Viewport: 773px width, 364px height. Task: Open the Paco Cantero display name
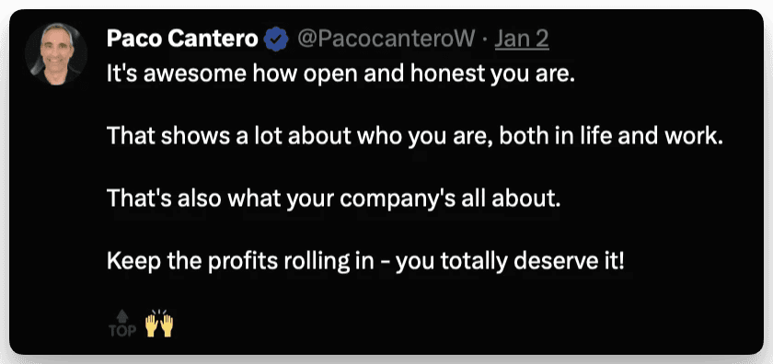(x=182, y=40)
